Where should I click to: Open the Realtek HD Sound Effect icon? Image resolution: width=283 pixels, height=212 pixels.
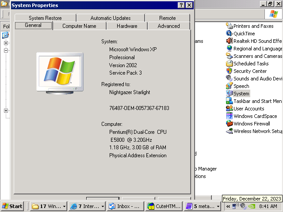[229, 41]
